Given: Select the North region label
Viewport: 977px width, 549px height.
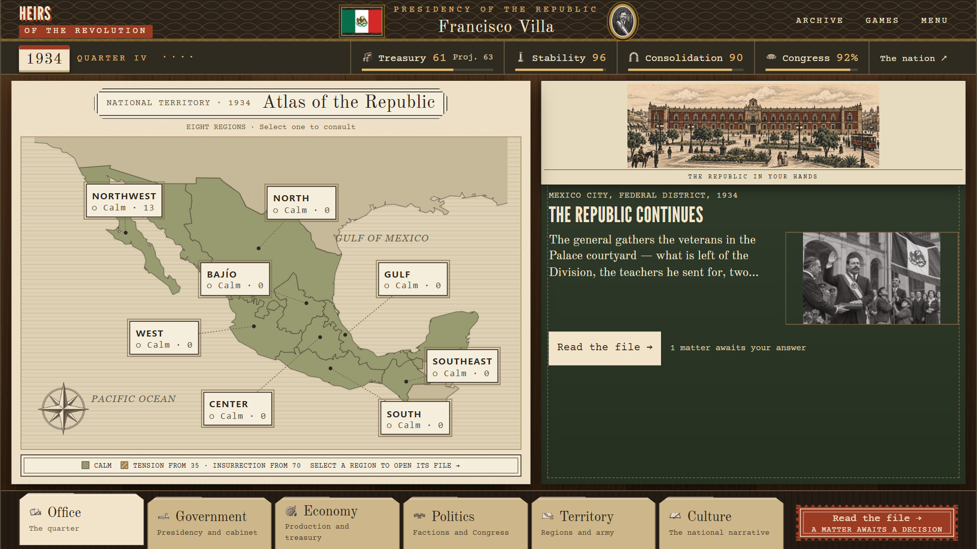Looking at the screenshot, I should (302, 203).
